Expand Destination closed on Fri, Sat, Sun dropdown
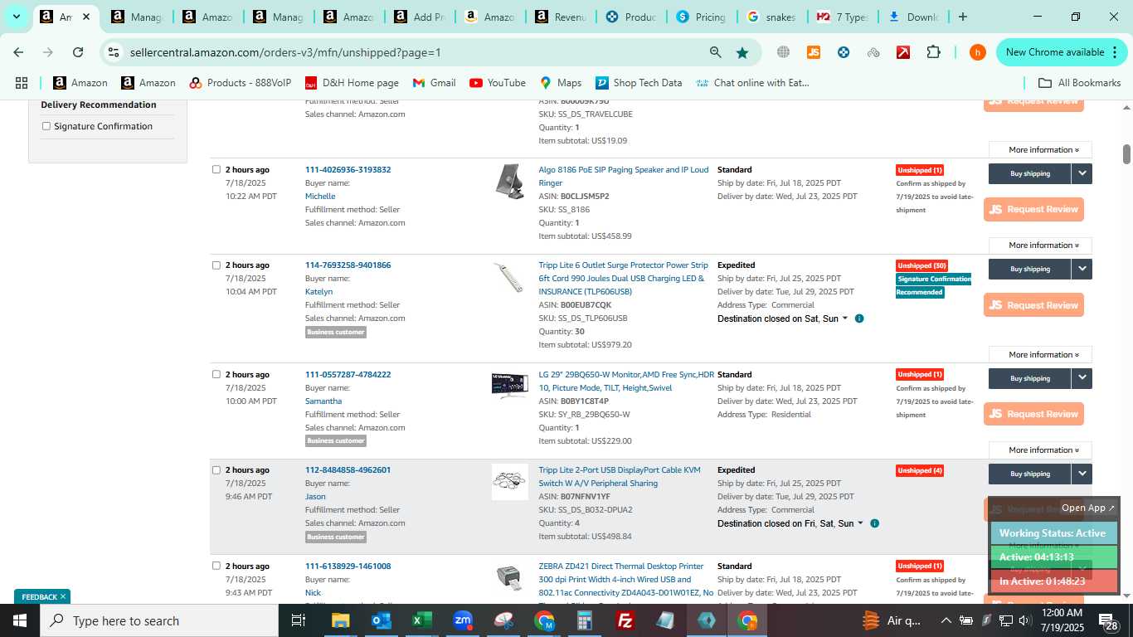The image size is (1133, 637). tap(860, 523)
